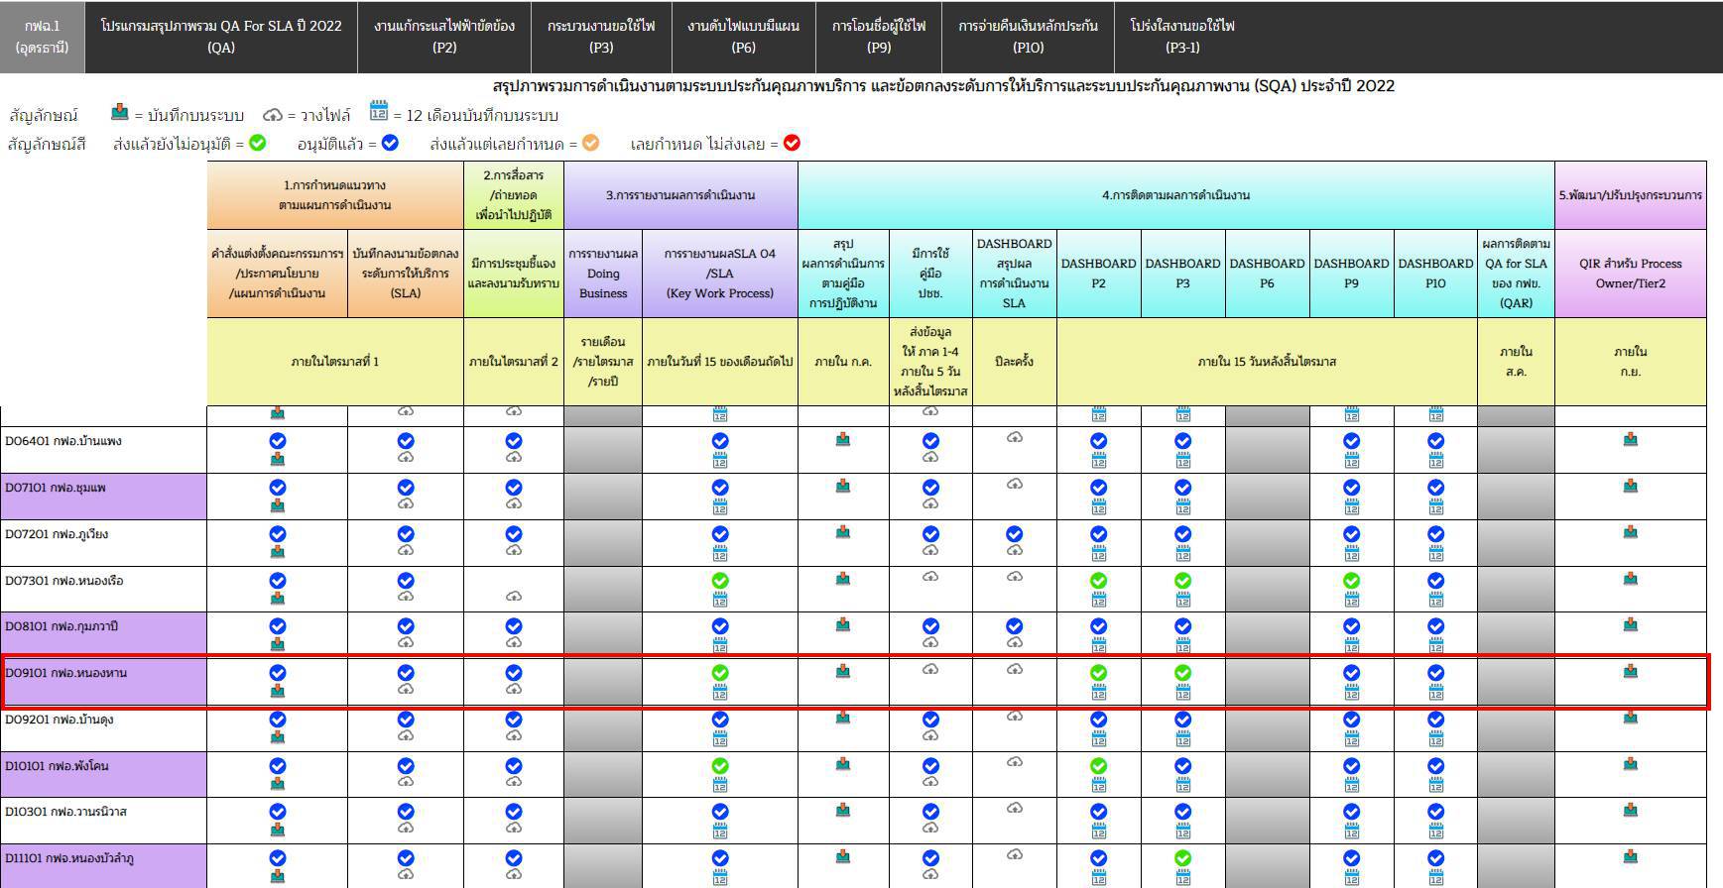Click calendar icon in D08101 DASHBOARD P2 cell
The height and width of the screenshot is (888, 1723).
(1098, 645)
